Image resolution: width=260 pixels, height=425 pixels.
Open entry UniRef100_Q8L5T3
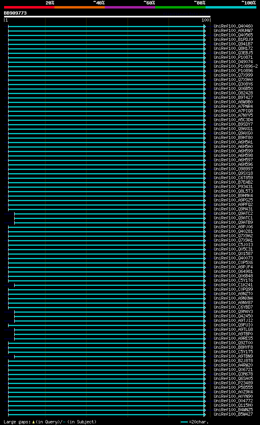(233, 191)
